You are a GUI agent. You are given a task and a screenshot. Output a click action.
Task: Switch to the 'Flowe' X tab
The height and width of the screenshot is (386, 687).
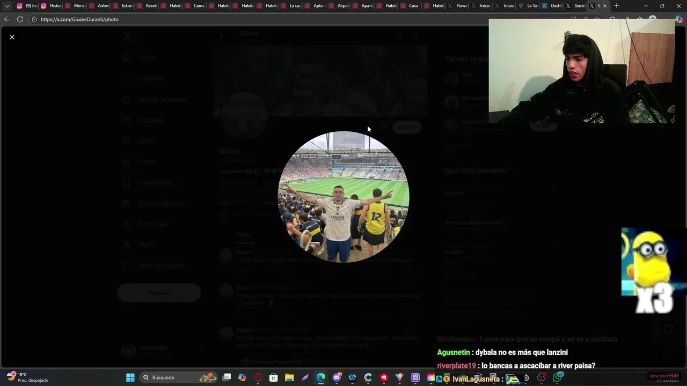coord(458,6)
